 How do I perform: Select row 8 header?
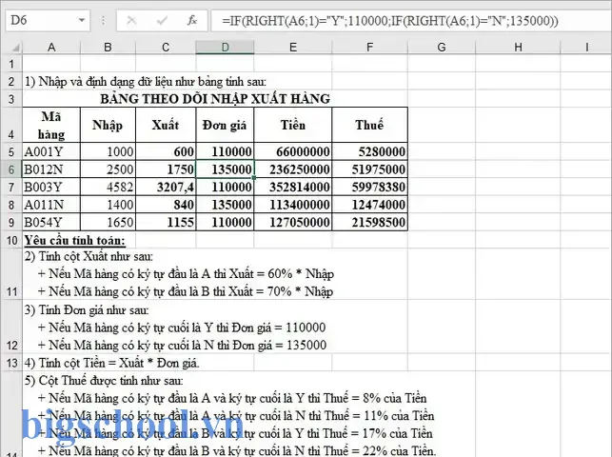[11, 205]
